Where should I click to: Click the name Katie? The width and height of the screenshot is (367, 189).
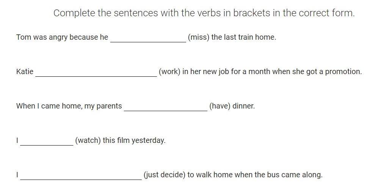25,71
